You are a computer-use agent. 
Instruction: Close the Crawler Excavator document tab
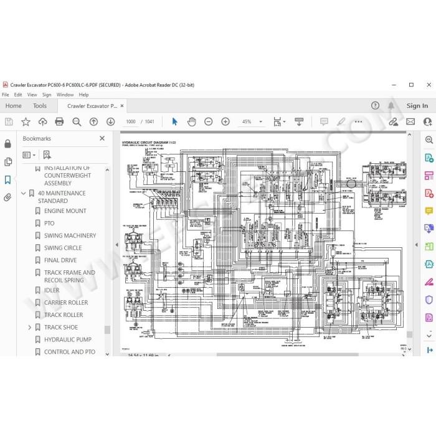click(122, 106)
